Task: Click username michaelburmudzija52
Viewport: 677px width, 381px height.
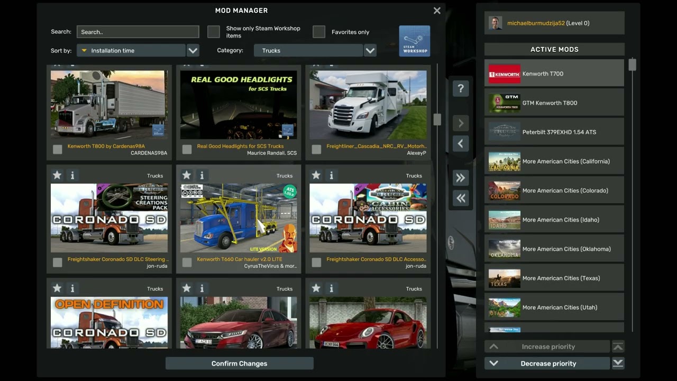Action: point(536,23)
